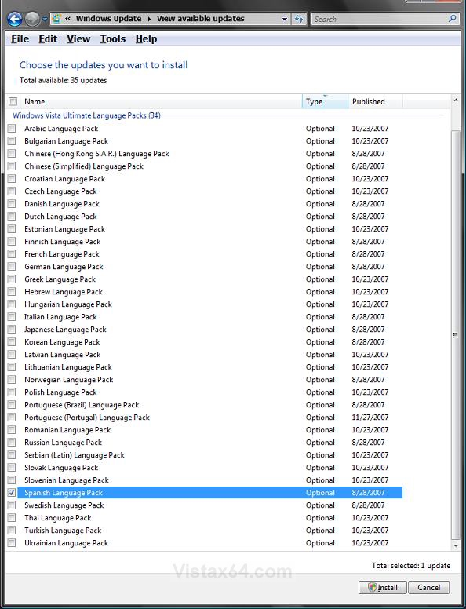Sort list by the Name column
Viewport: 466px width, 609px height.
[x=160, y=101]
